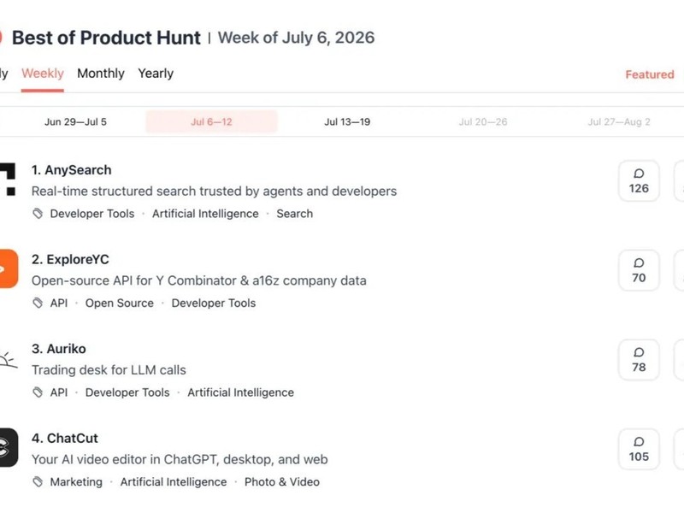Go to week Jun 29—Jul 5
684x513 pixels.
[x=75, y=121]
